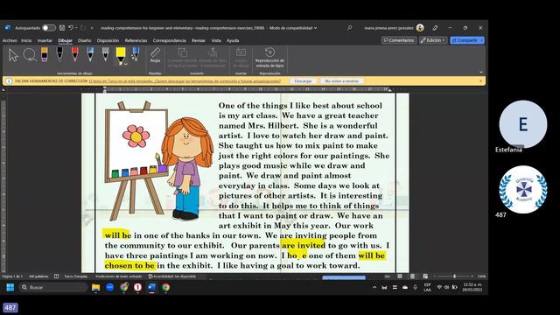Open Google Chrome from taskbar

pyautogui.click(x=165, y=287)
